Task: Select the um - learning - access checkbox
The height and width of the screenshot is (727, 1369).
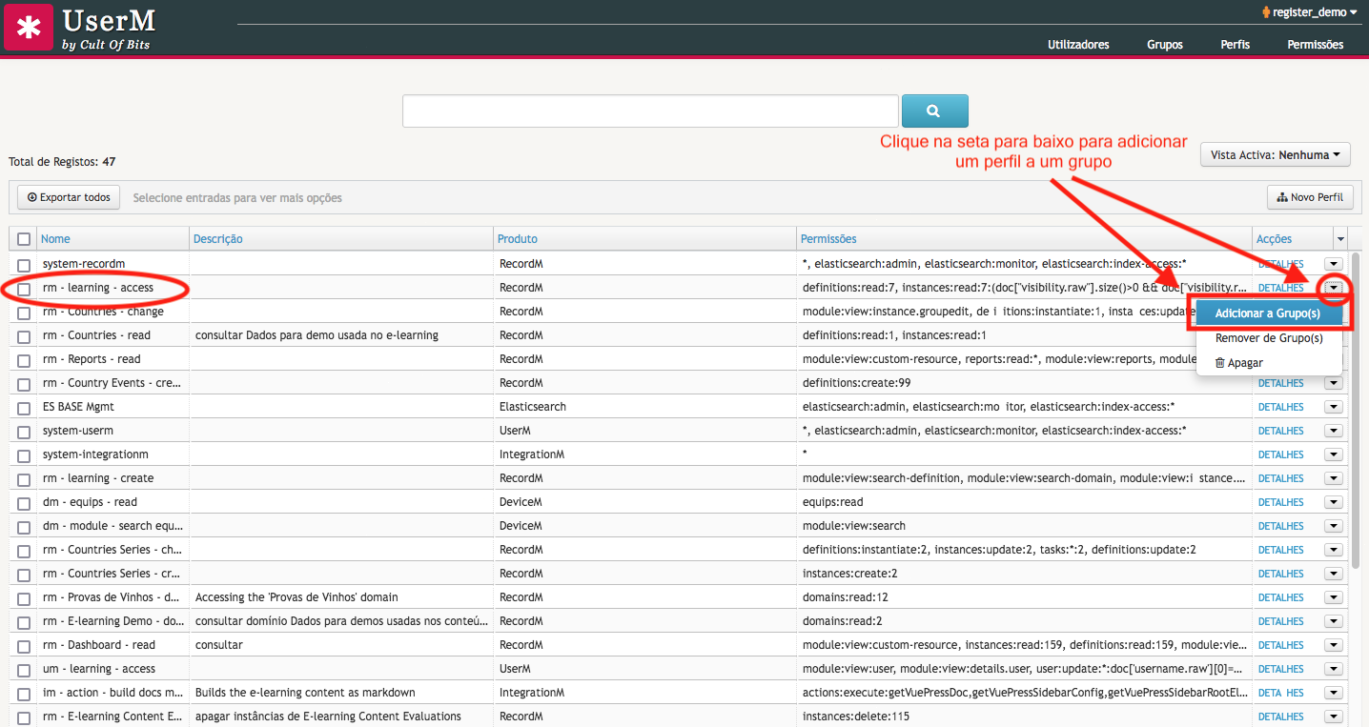Action: [x=24, y=669]
